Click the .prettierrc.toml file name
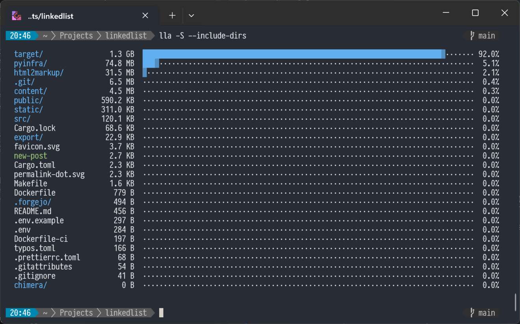 [47, 258]
